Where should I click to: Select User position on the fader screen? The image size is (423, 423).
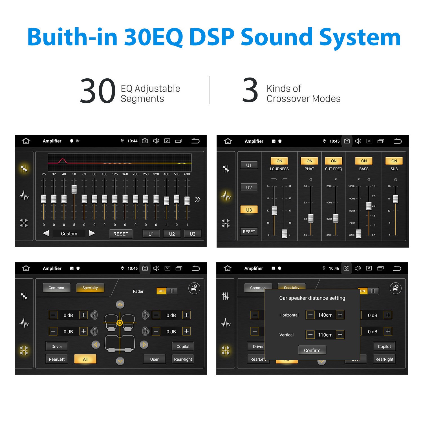click(x=154, y=359)
